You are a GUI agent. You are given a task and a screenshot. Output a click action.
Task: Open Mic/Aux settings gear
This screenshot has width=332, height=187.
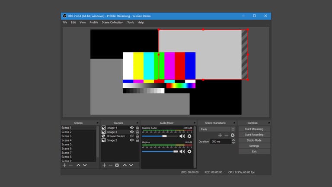(x=189, y=152)
